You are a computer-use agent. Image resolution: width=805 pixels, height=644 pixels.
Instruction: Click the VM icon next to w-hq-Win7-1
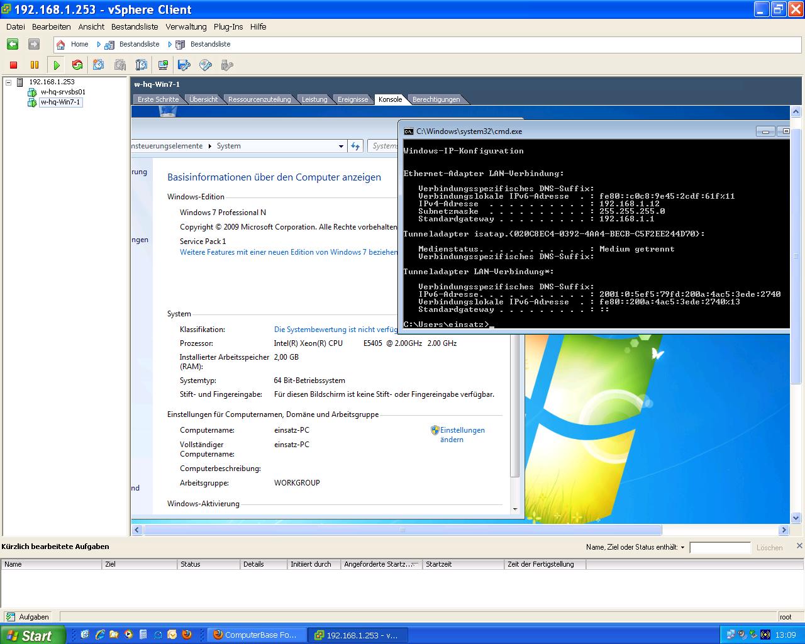click(x=32, y=102)
